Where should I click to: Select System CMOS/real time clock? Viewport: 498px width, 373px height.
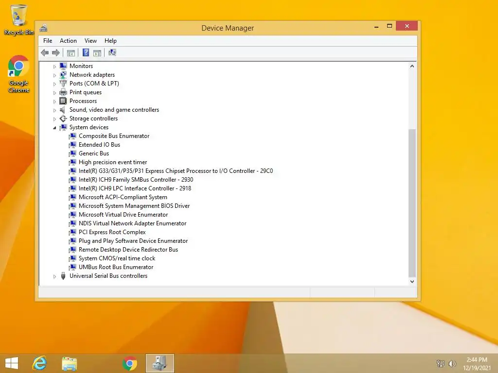click(x=117, y=258)
